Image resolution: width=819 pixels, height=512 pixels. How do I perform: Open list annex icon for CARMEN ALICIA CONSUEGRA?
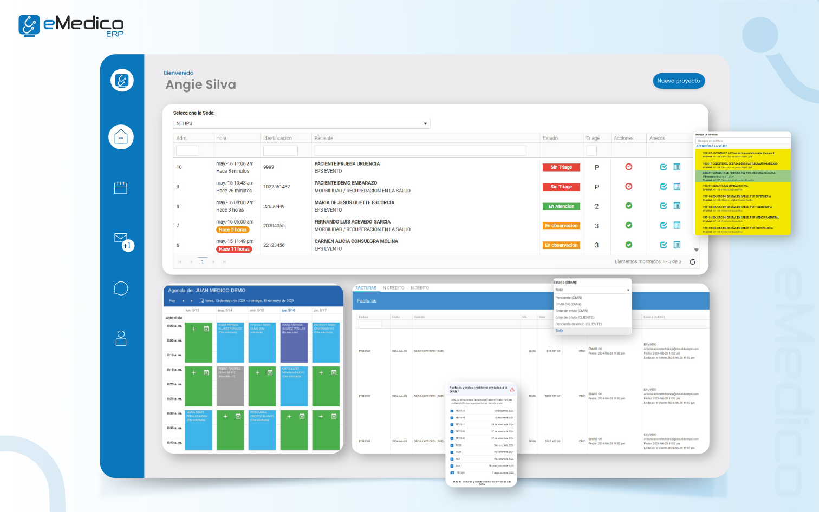point(677,245)
